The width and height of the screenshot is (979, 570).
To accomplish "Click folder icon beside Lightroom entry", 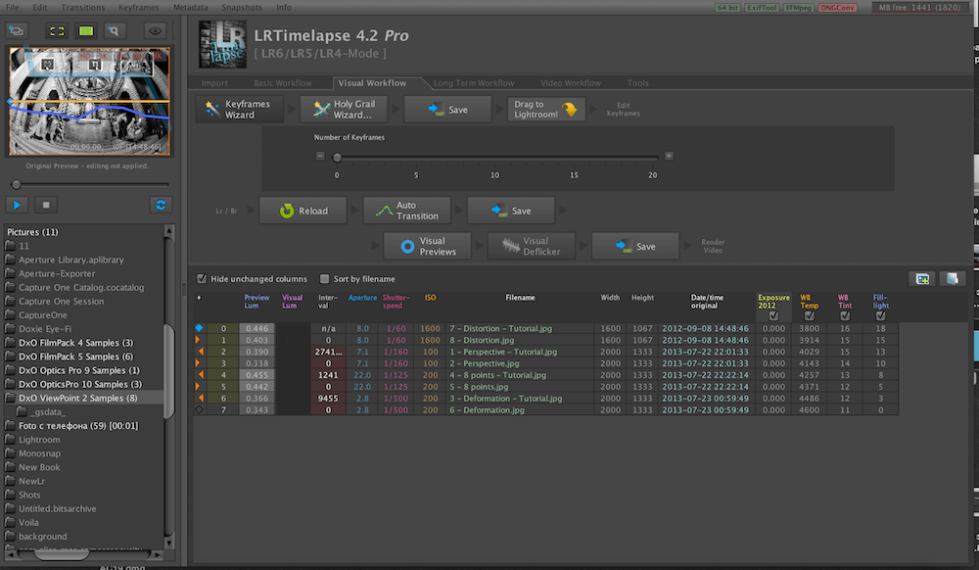I will coord(10,440).
